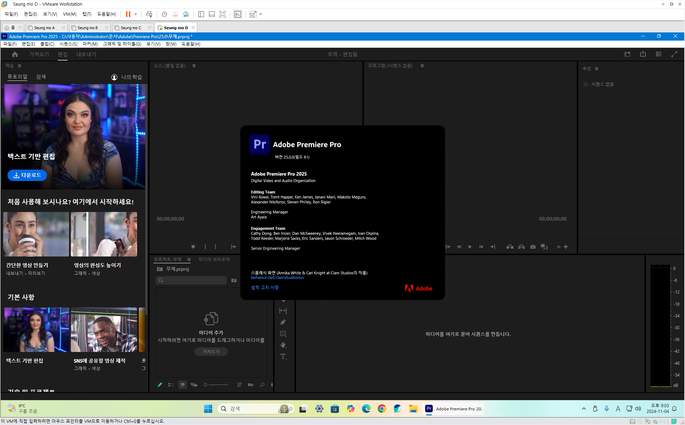Viewport: 685px width, 425px height.
Task: Open the 법적 고지 사항 link
Action: [265, 287]
